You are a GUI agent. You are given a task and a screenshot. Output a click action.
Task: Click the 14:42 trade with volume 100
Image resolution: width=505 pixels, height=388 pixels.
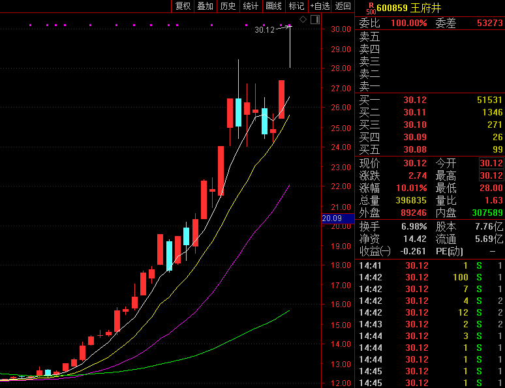point(431,277)
